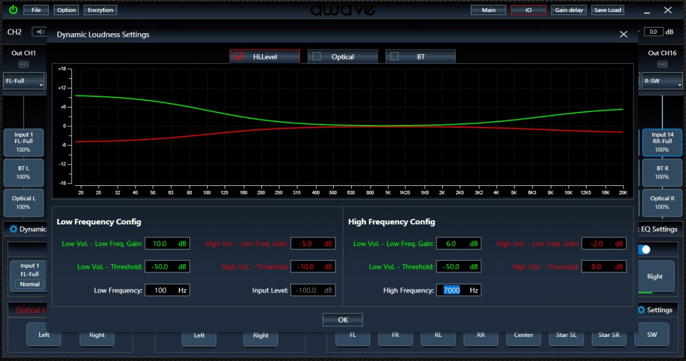Select BT L 100% block
Screen dimensions: 686x361
click(23, 173)
